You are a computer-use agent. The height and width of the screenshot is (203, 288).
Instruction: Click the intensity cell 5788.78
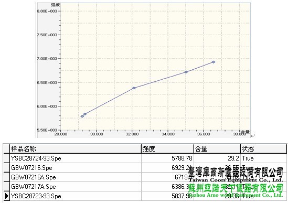tap(167, 158)
